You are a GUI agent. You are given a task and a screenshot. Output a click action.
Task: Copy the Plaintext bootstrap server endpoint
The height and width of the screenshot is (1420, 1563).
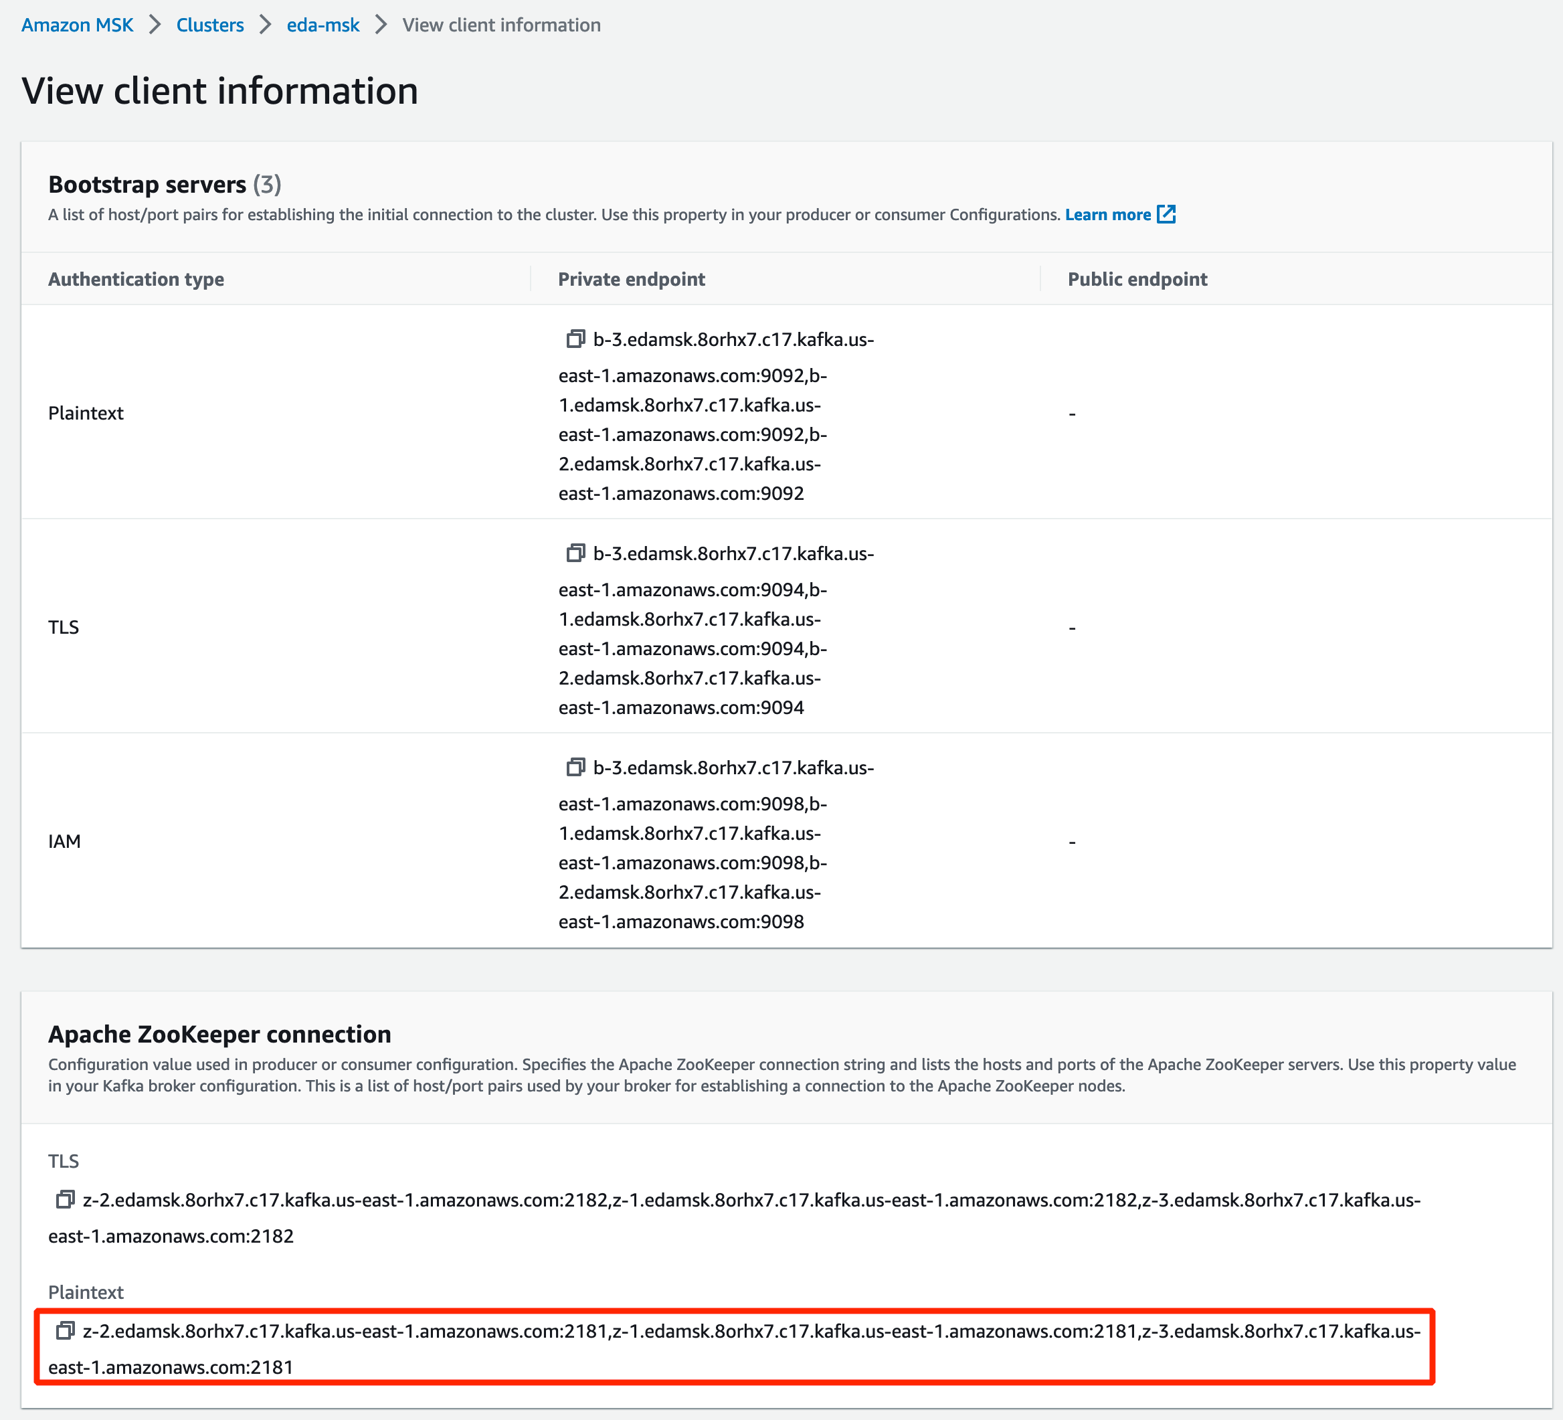click(575, 339)
